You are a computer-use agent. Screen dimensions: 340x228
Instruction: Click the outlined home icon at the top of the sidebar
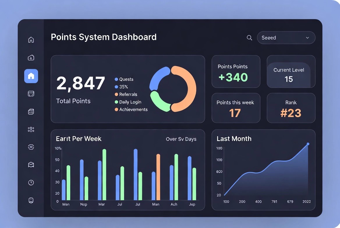point(31,40)
